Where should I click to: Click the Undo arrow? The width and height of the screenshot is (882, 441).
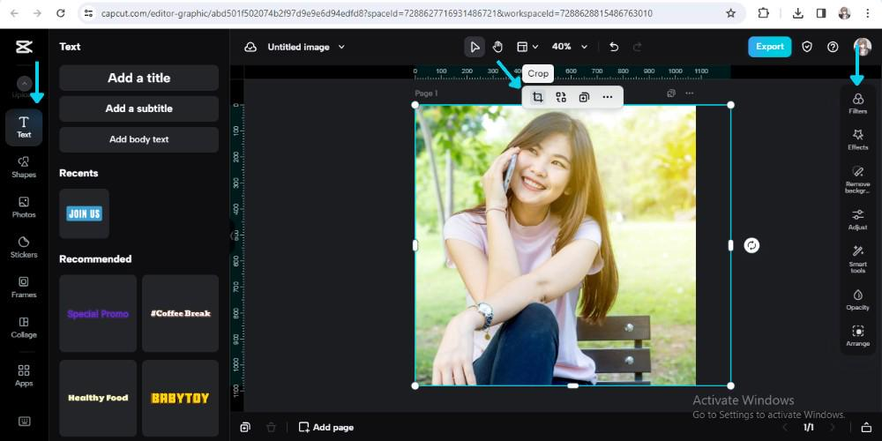coord(614,47)
